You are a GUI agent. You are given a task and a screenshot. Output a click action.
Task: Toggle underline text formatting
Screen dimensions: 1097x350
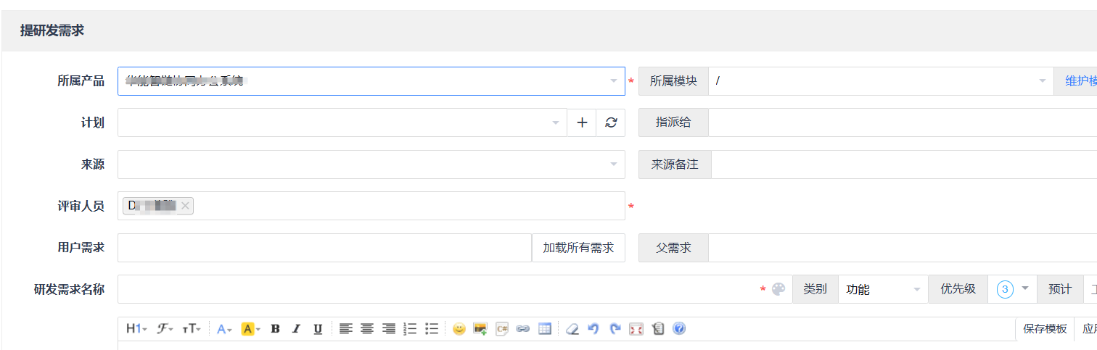pyautogui.click(x=318, y=329)
